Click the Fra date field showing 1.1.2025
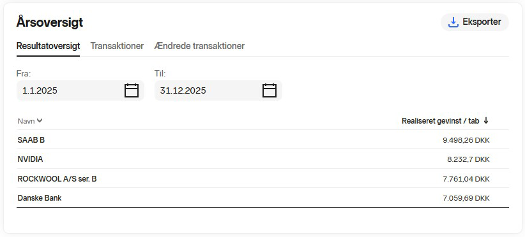The width and height of the screenshot is (525, 237). click(x=80, y=90)
